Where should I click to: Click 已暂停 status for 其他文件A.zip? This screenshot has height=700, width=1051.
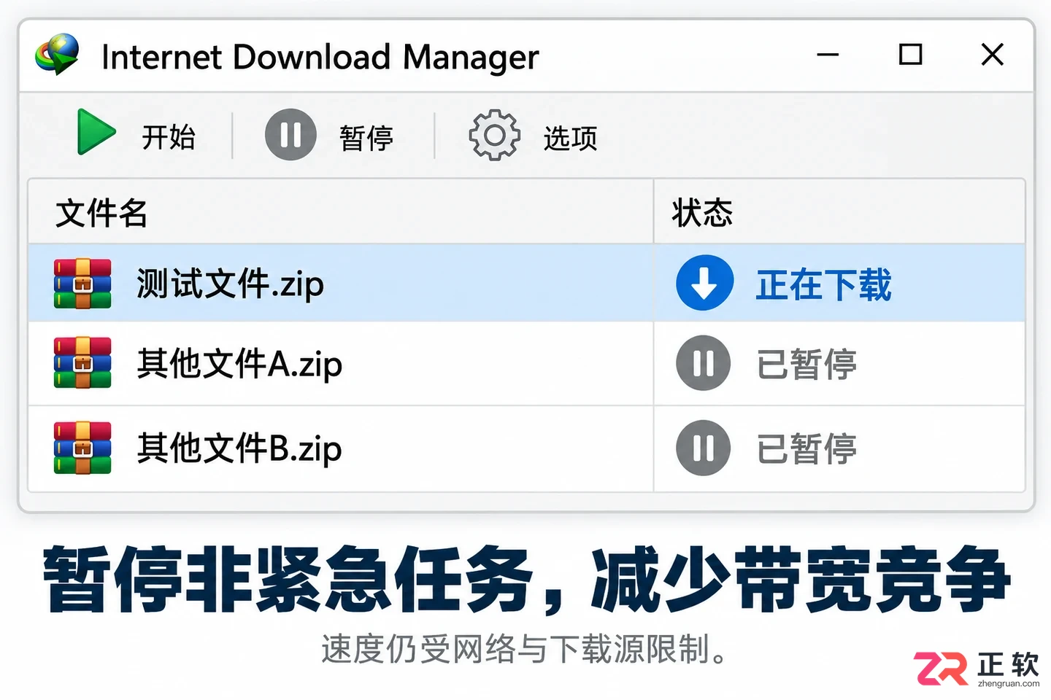pyautogui.click(x=807, y=364)
